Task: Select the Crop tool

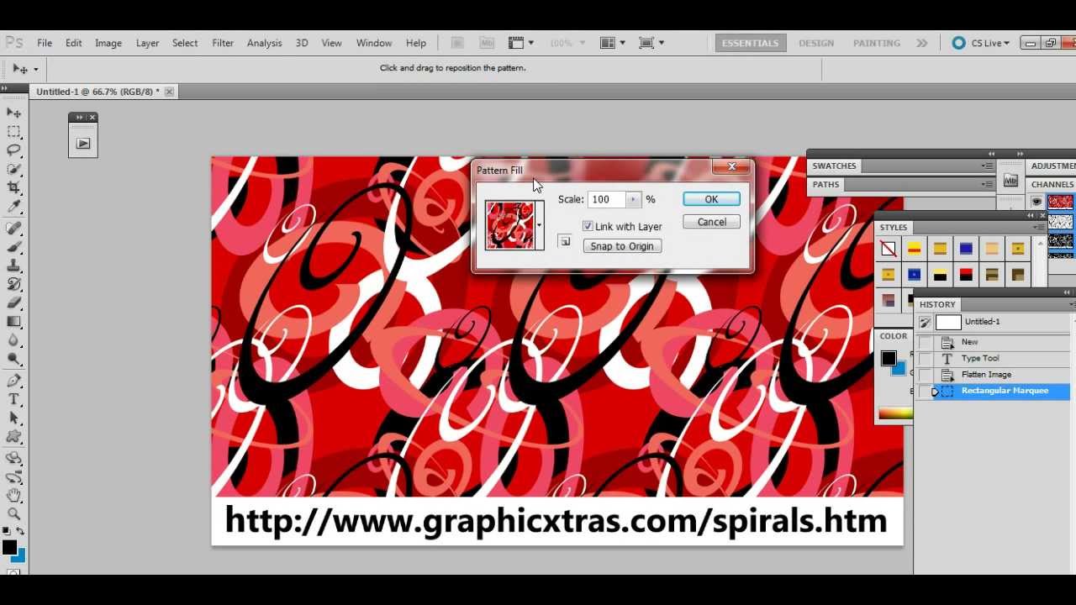Action: 13,187
